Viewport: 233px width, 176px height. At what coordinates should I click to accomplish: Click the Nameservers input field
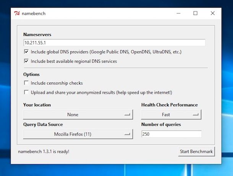(115, 43)
